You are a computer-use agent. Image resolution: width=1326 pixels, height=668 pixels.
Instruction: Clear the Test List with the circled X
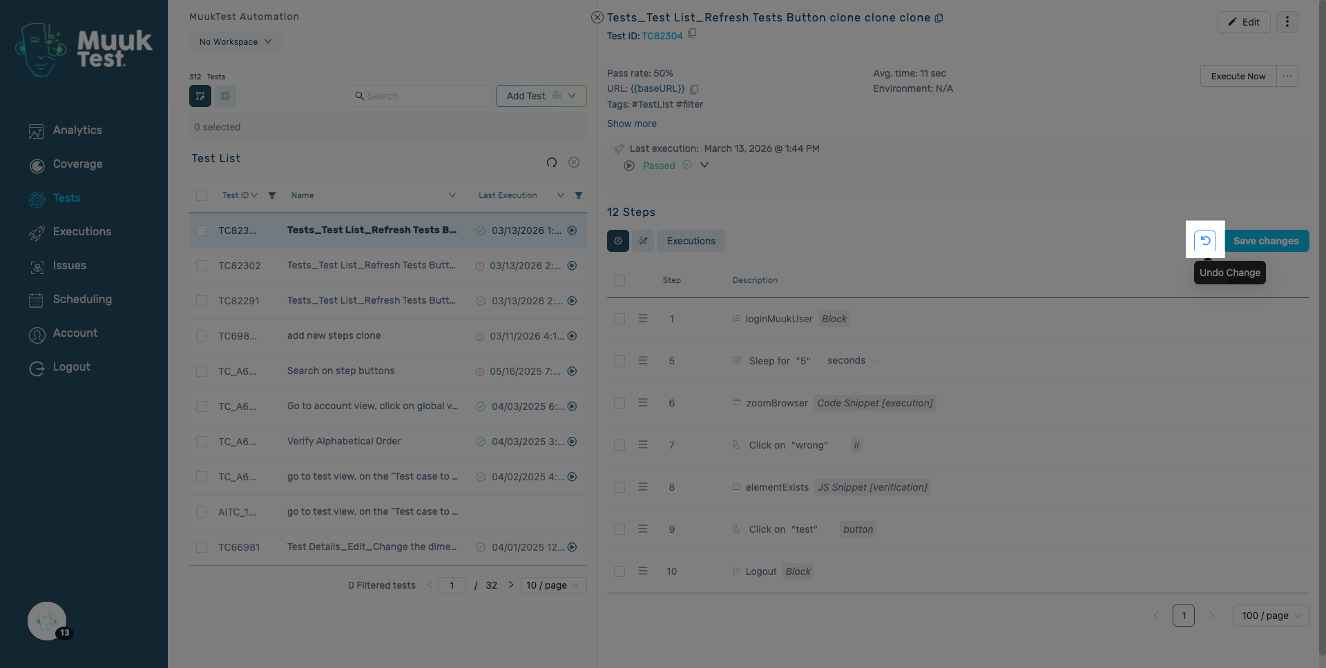(574, 162)
